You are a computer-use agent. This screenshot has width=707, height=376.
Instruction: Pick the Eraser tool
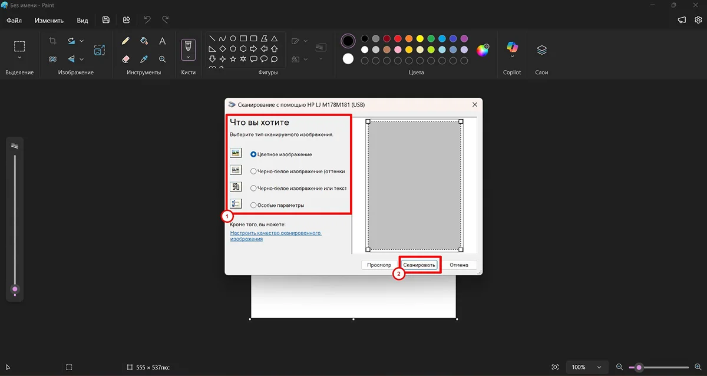pyautogui.click(x=125, y=60)
